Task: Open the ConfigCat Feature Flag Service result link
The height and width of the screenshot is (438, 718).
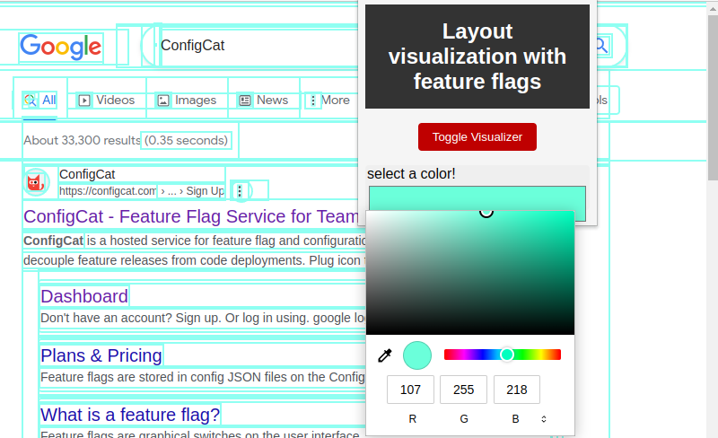Action: pos(191,216)
